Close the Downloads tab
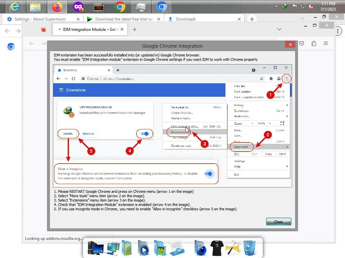The height and width of the screenshot is (258, 345). tap(239, 19)
